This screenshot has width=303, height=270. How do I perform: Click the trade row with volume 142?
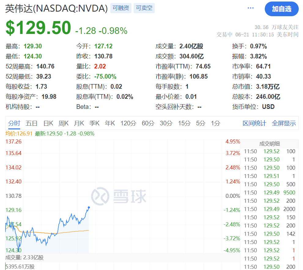click(x=269, y=234)
